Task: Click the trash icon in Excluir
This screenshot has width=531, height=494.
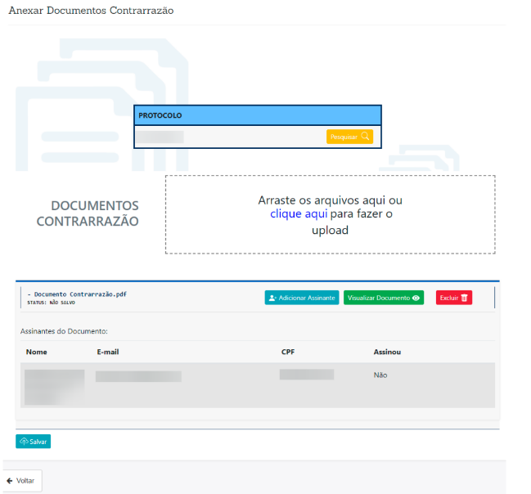Action: click(465, 299)
